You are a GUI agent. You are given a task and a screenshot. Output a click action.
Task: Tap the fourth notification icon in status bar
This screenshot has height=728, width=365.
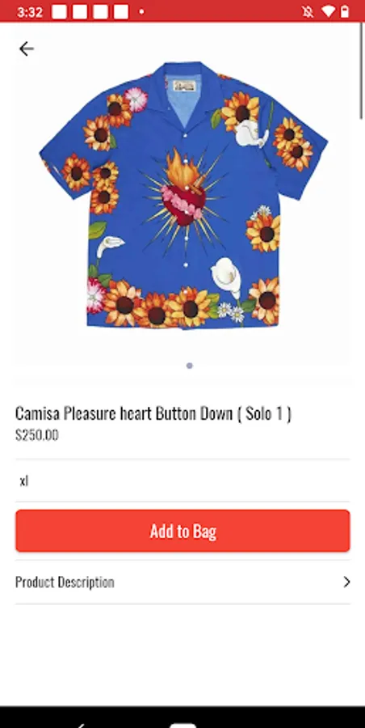121,12
